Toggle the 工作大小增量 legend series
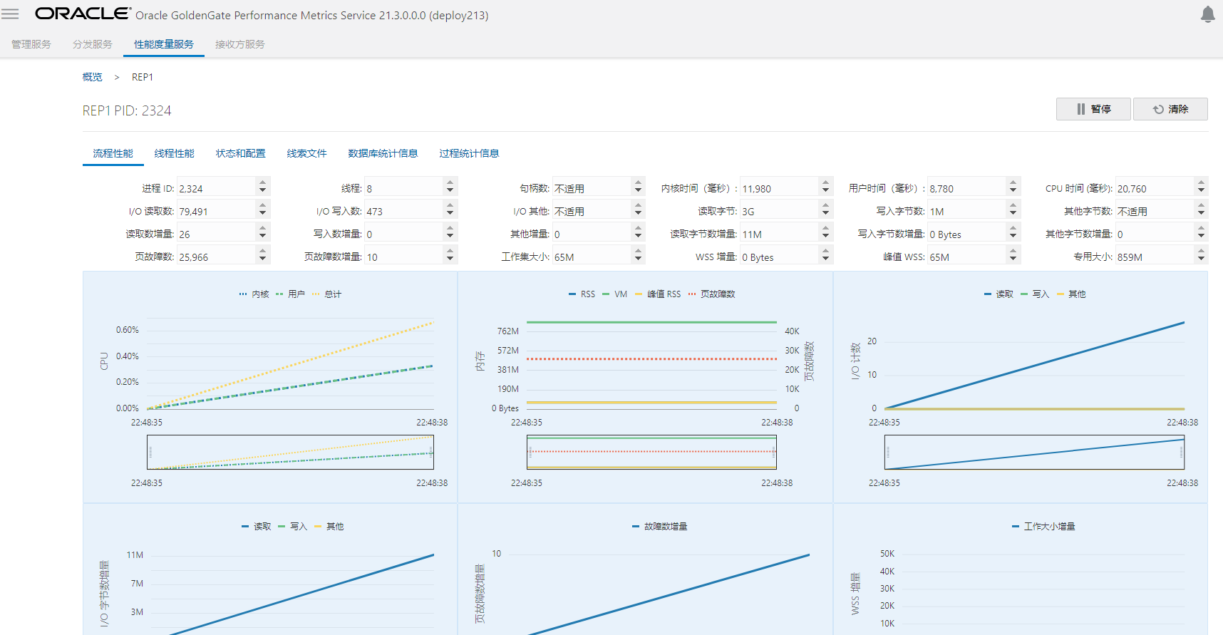1223x635 pixels. [x=1044, y=527]
